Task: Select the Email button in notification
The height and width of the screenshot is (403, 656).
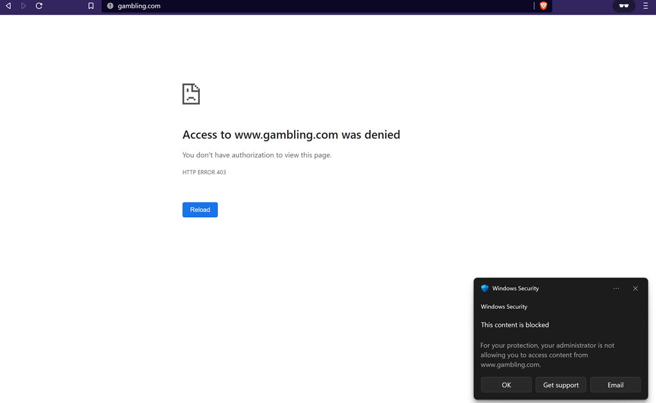Action: point(615,385)
